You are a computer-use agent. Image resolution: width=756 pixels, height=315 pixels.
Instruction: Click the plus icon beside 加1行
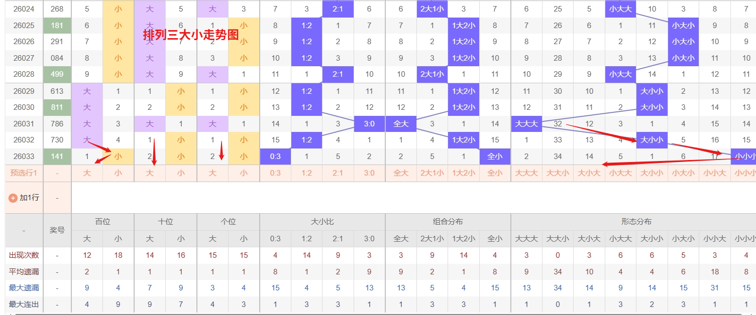[x=13, y=198]
